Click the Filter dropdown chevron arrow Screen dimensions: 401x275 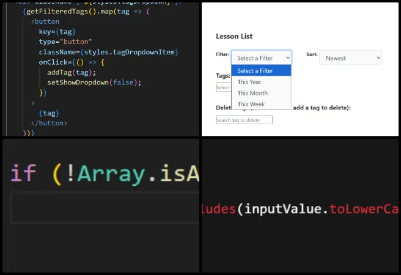286,58
